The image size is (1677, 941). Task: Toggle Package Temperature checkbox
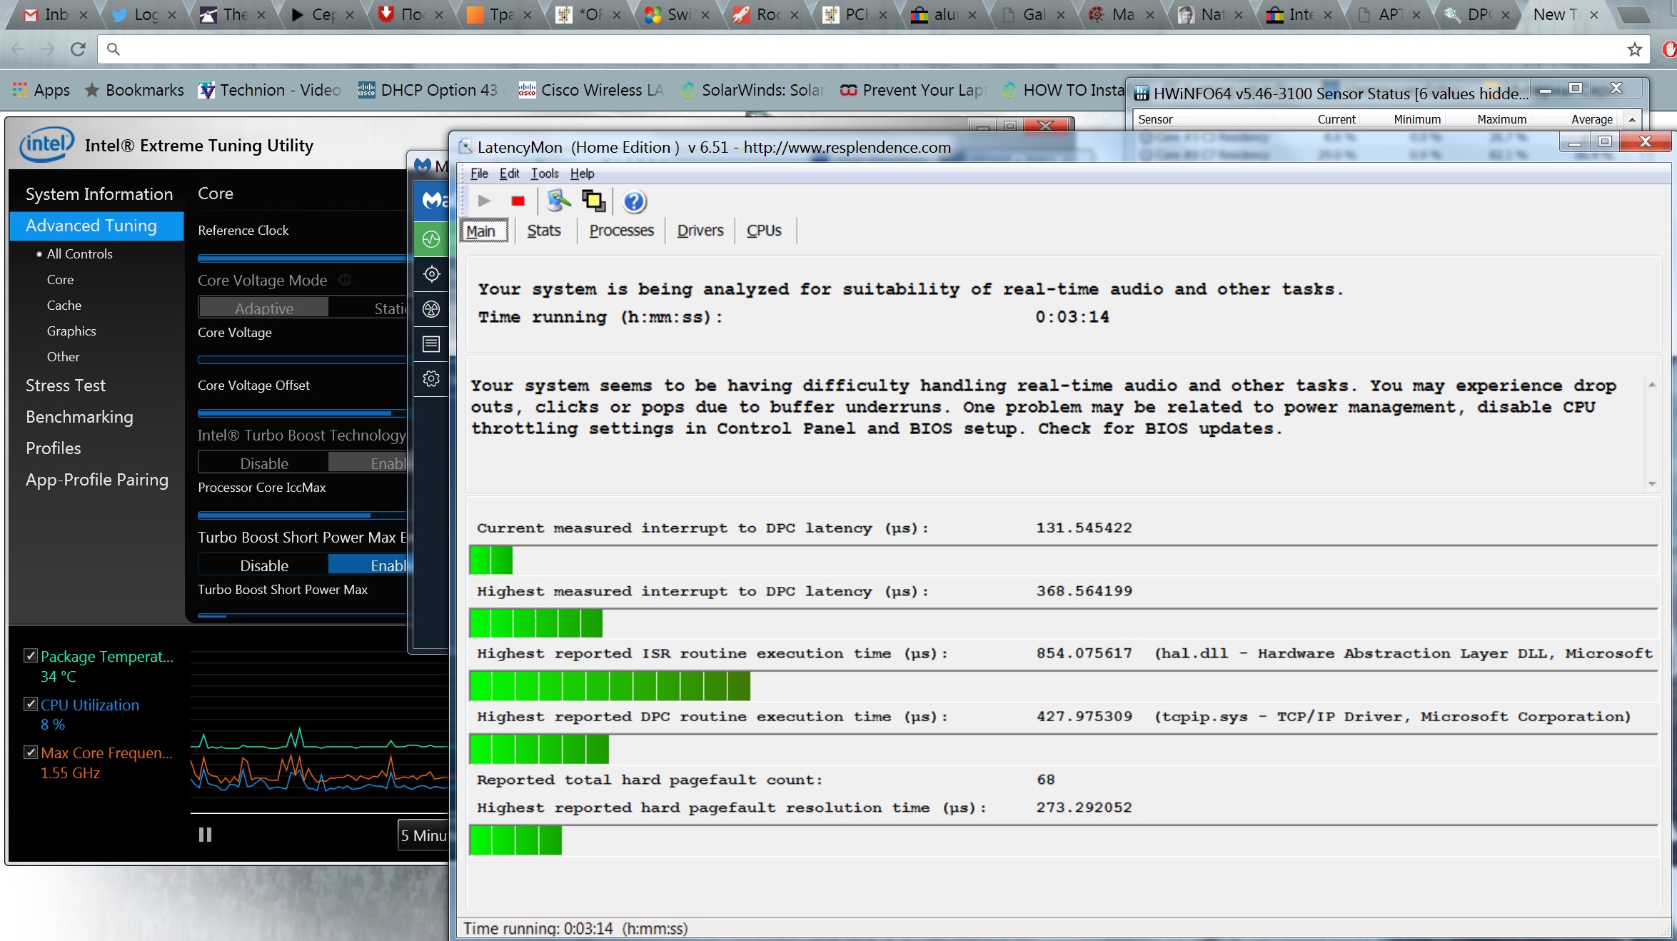pos(31,655)
